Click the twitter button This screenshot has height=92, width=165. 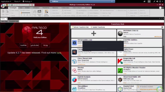point(23,45)
